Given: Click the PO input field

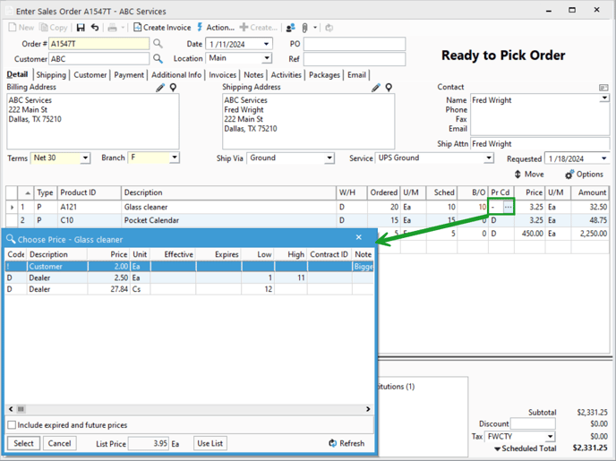Looking at the screenshot, I should tap(354, 44).
